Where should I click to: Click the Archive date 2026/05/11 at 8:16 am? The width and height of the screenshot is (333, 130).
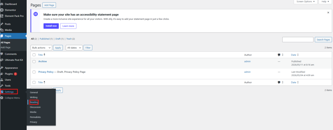point(303,65)
